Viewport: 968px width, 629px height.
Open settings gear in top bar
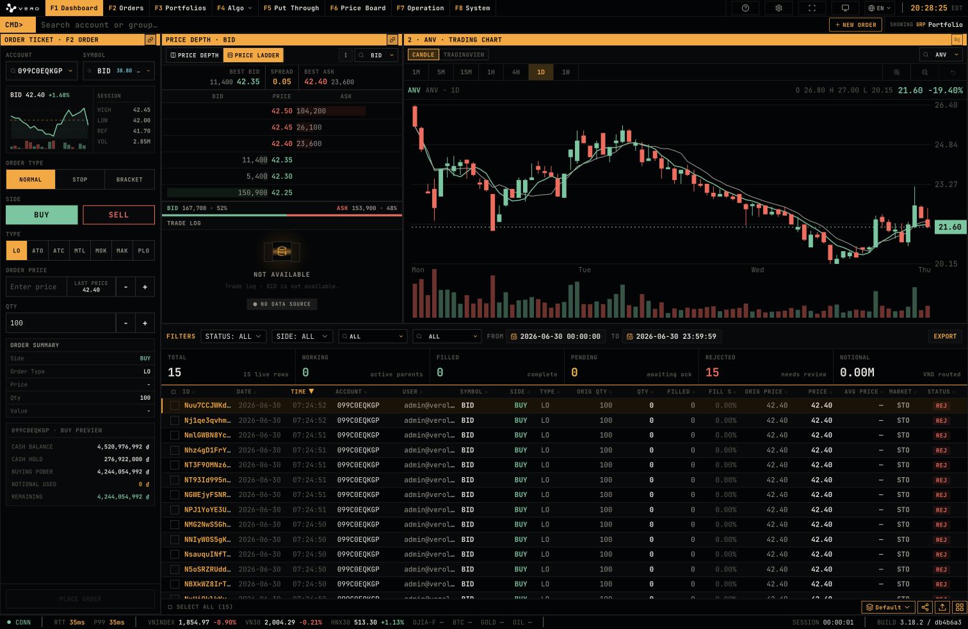[778, 8]
